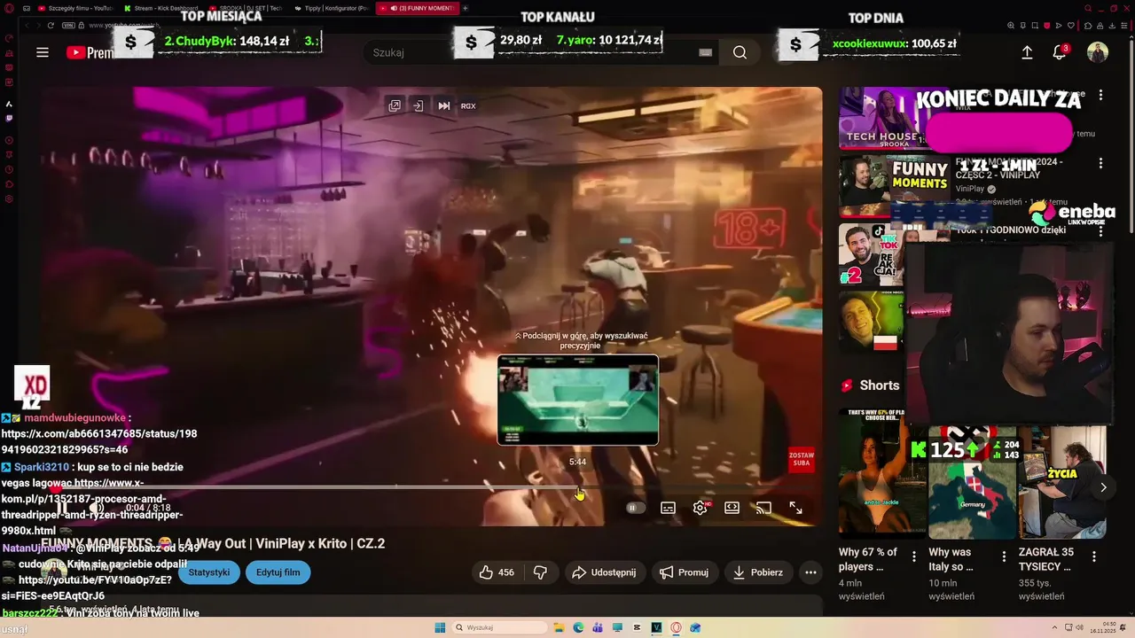Screen dimensions: 1135x638
Task: Reload the page in browser
Action: pyautogui.click(x=51, y=25)
